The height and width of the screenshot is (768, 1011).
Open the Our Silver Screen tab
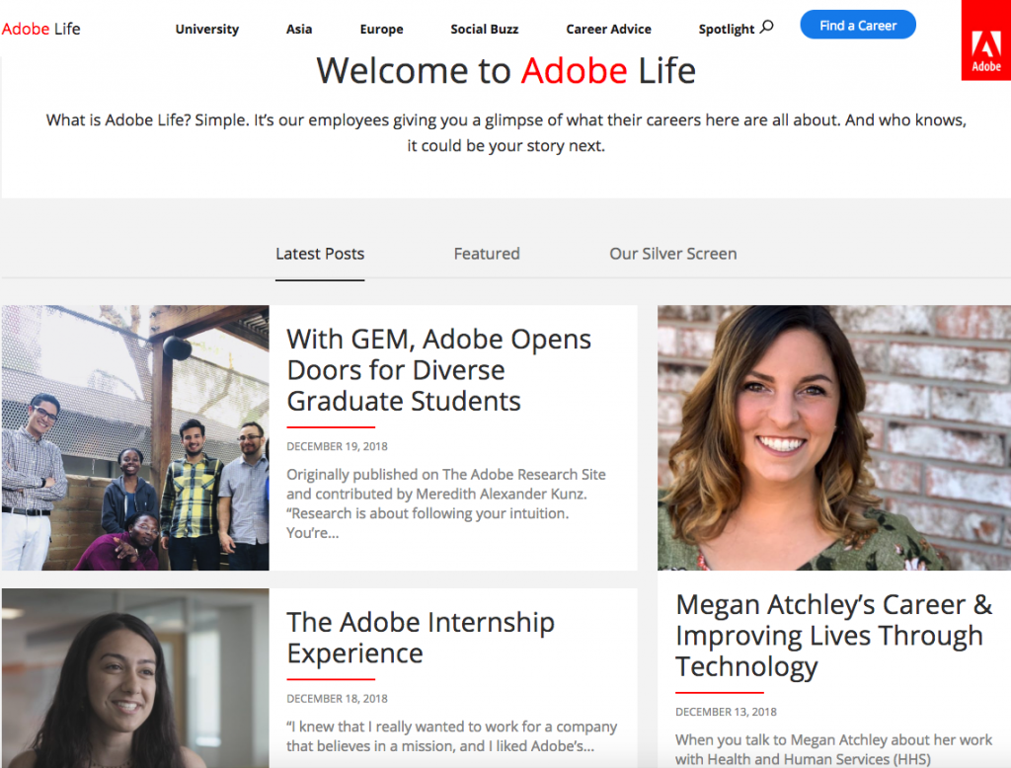672,254
